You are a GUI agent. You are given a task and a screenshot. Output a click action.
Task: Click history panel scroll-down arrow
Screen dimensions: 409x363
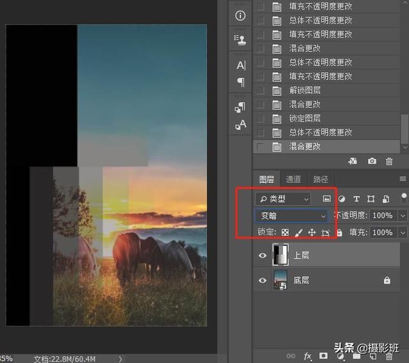(405, 147)
